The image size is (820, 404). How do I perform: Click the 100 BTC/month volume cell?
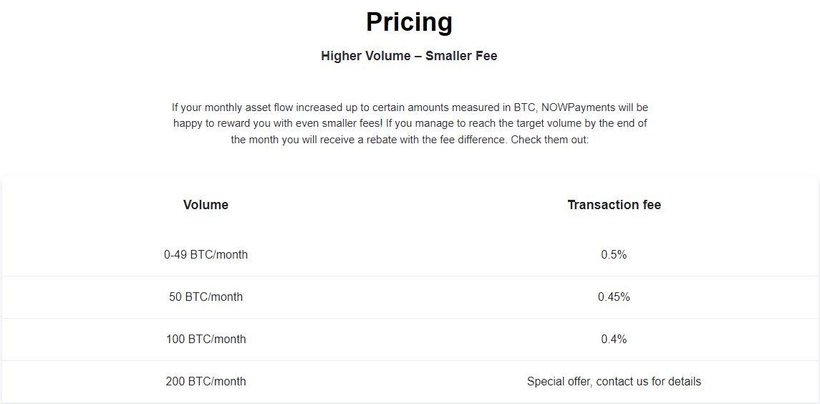tap(206, 339)
